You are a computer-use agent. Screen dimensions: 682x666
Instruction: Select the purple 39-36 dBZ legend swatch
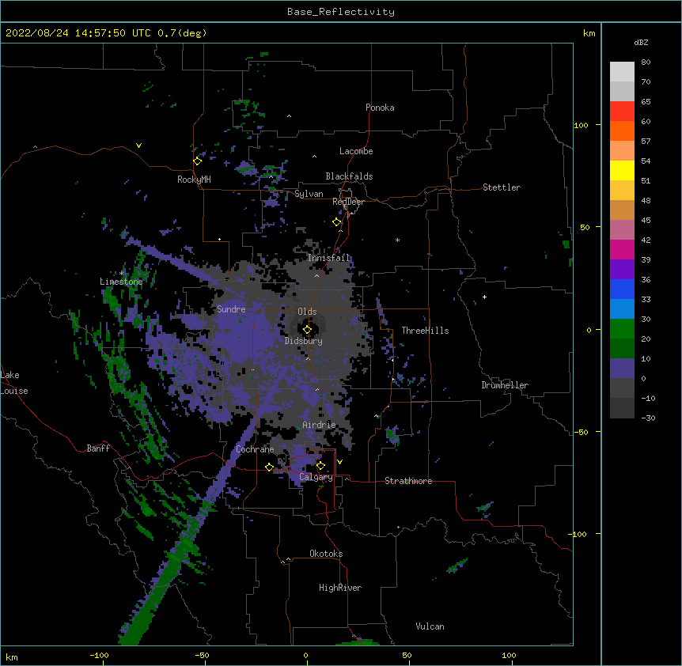tap(622, 270)
